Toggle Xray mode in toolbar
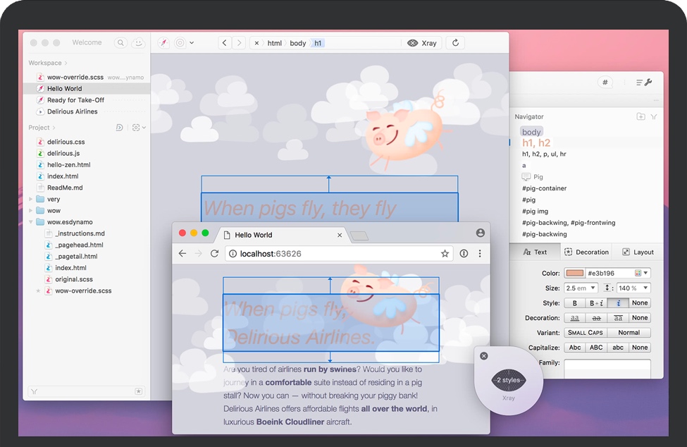 click(422, 43)
